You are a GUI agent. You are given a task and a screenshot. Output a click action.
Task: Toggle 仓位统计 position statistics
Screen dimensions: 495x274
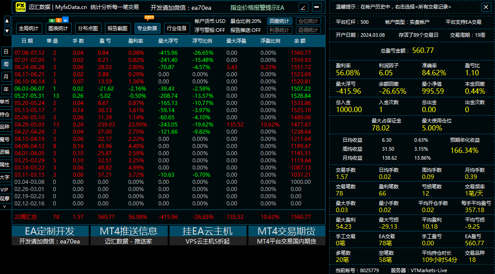point(308,21)
